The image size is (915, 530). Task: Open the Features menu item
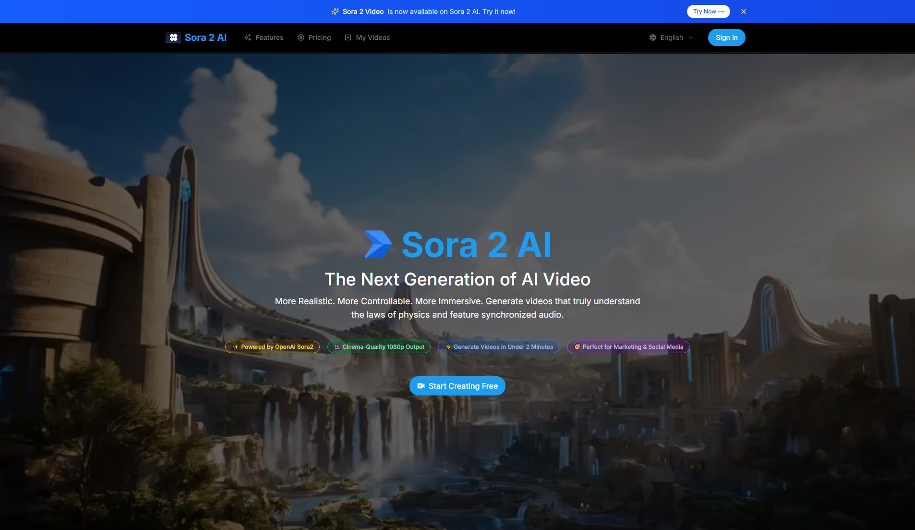[269, 37]
